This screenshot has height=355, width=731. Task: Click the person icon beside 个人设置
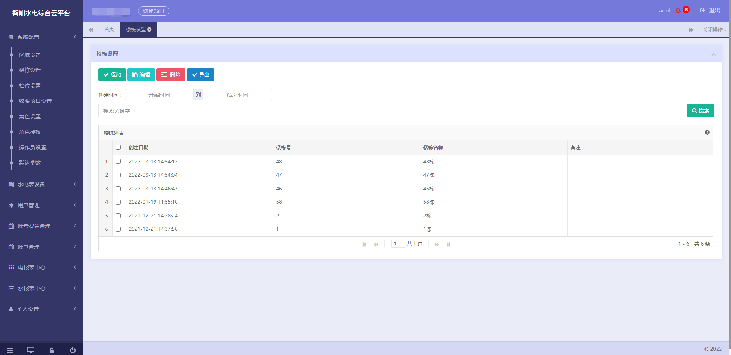tap(11, 309)
